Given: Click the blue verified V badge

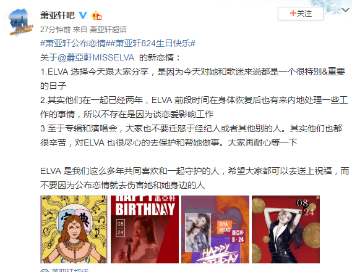Looking at the screenshot, I should [x=83, y=15].
